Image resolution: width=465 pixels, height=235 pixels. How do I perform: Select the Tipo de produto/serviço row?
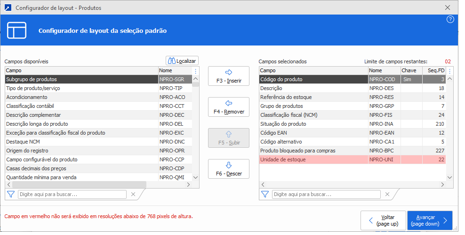(81, 88)
